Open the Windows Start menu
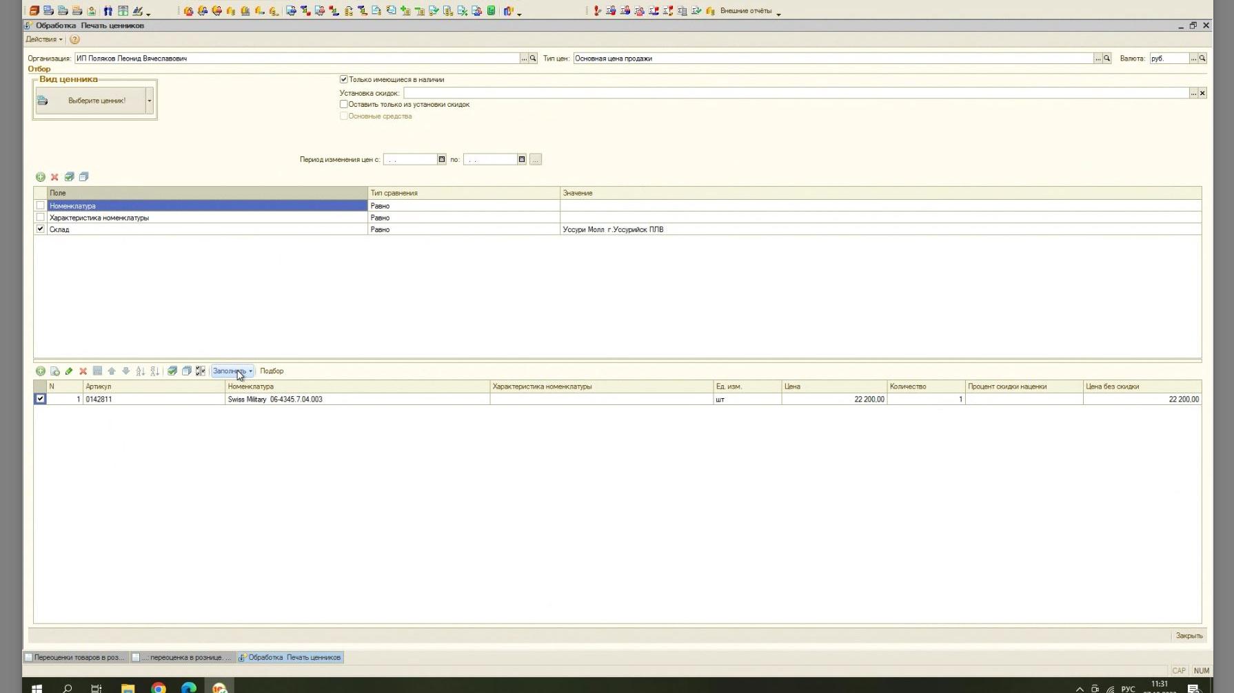This screenshot has width=1234, height=693. point(37,687)
